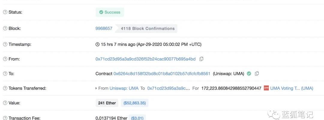Click the 4118 Block Confirmations badge

[x=148, y=28]
